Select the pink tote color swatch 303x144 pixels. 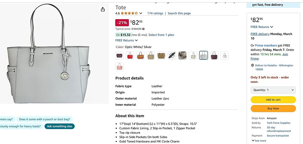[119, 67]
